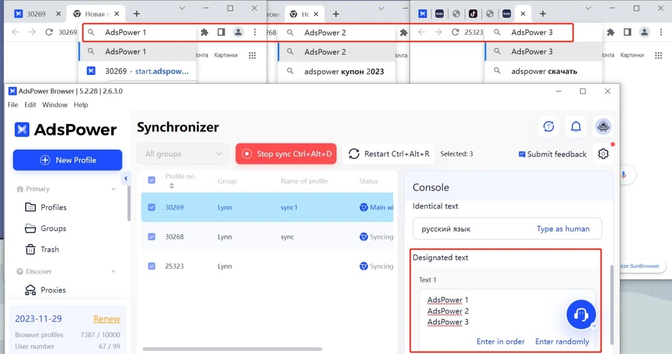Click the update/upload circular arrow icon

point(549,127)
